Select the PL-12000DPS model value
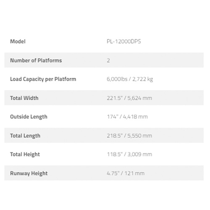 [124, 42]
